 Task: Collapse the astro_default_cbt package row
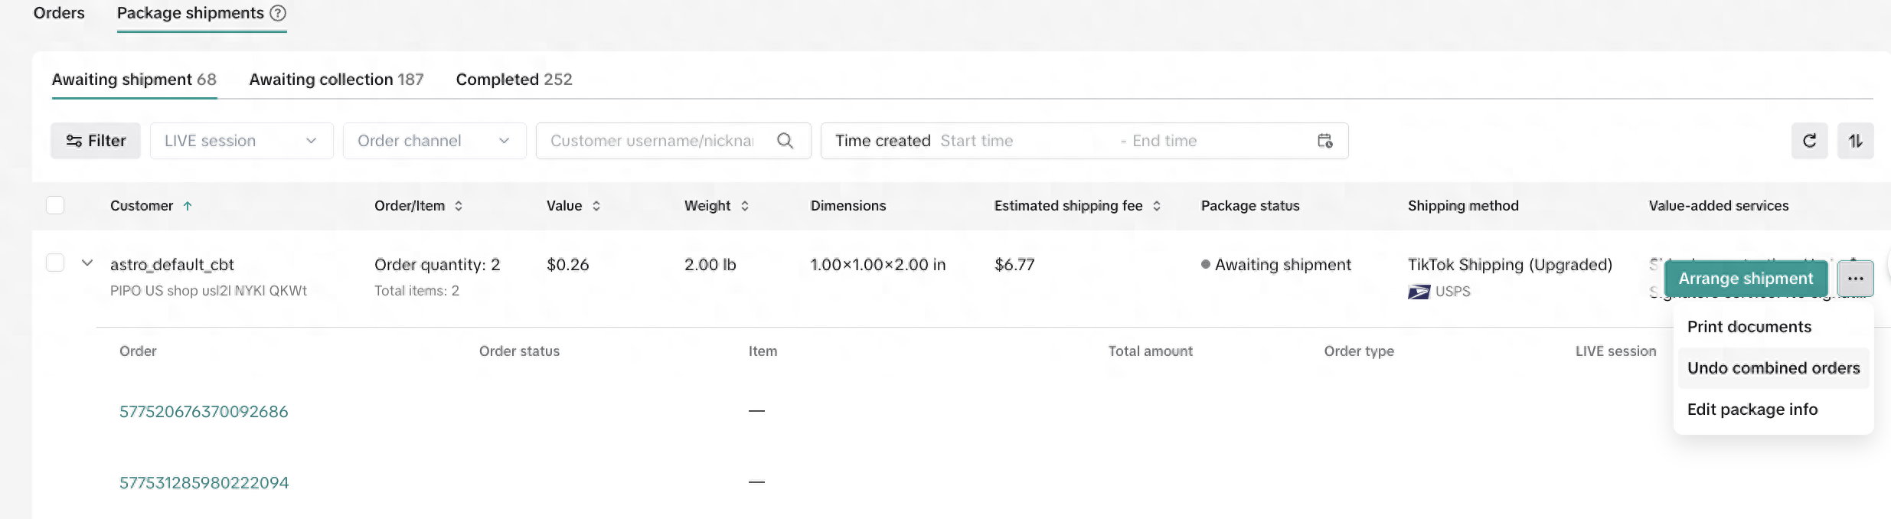coord(87,263)
